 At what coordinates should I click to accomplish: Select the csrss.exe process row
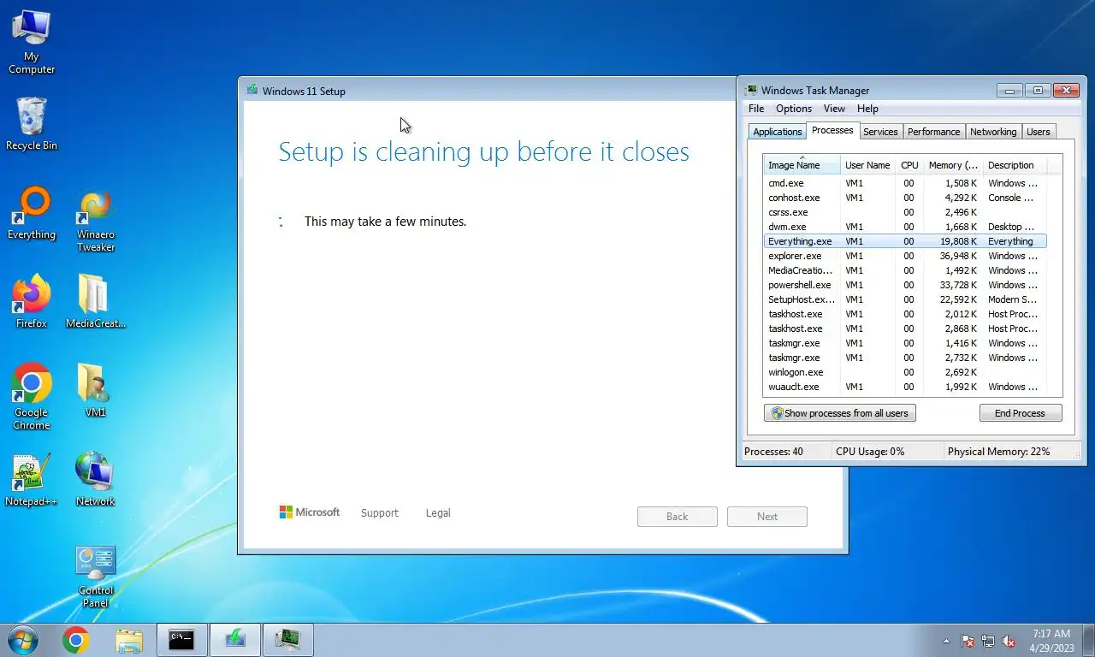(x=905, y=212)
